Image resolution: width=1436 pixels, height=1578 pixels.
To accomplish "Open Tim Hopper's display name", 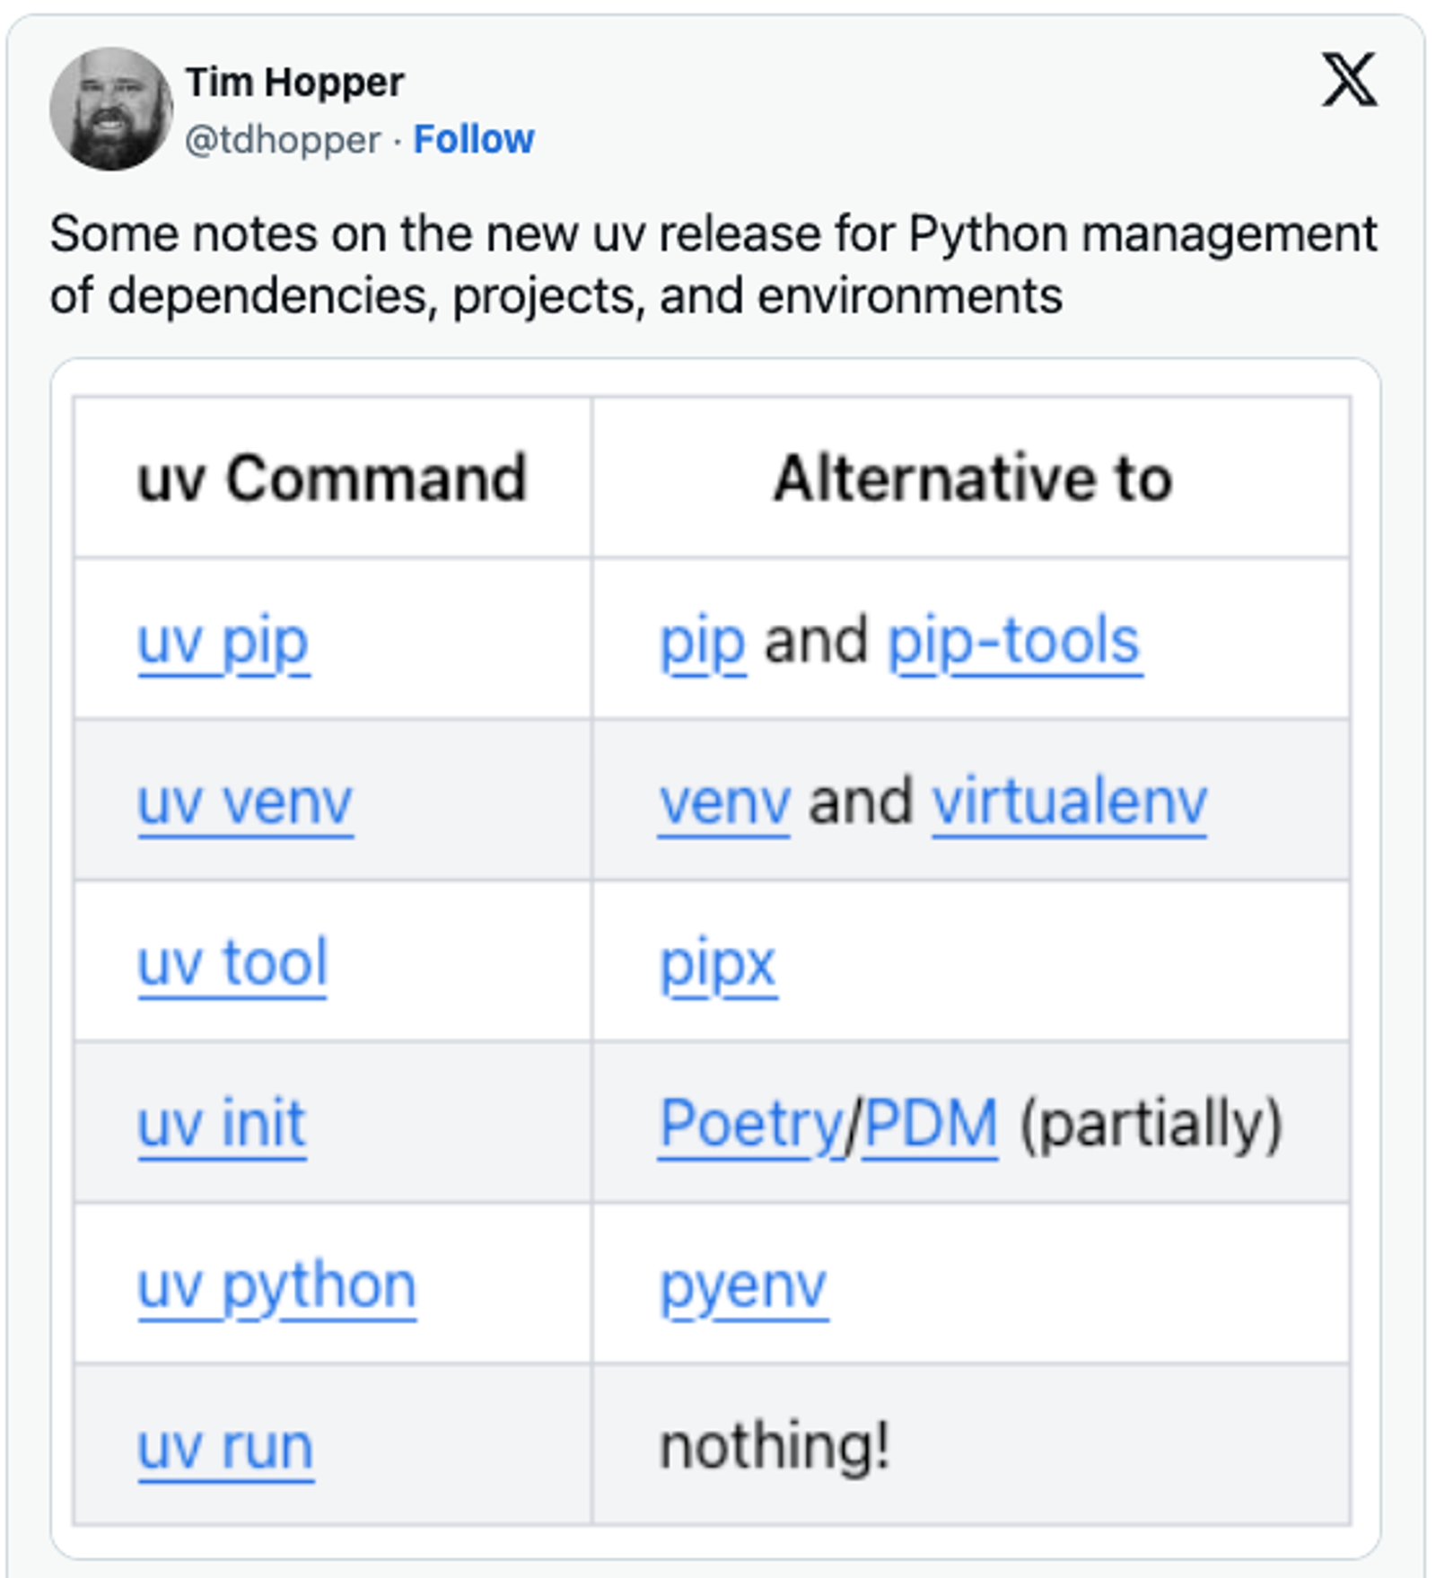I will pyautogui.click(x=294, y=83).
